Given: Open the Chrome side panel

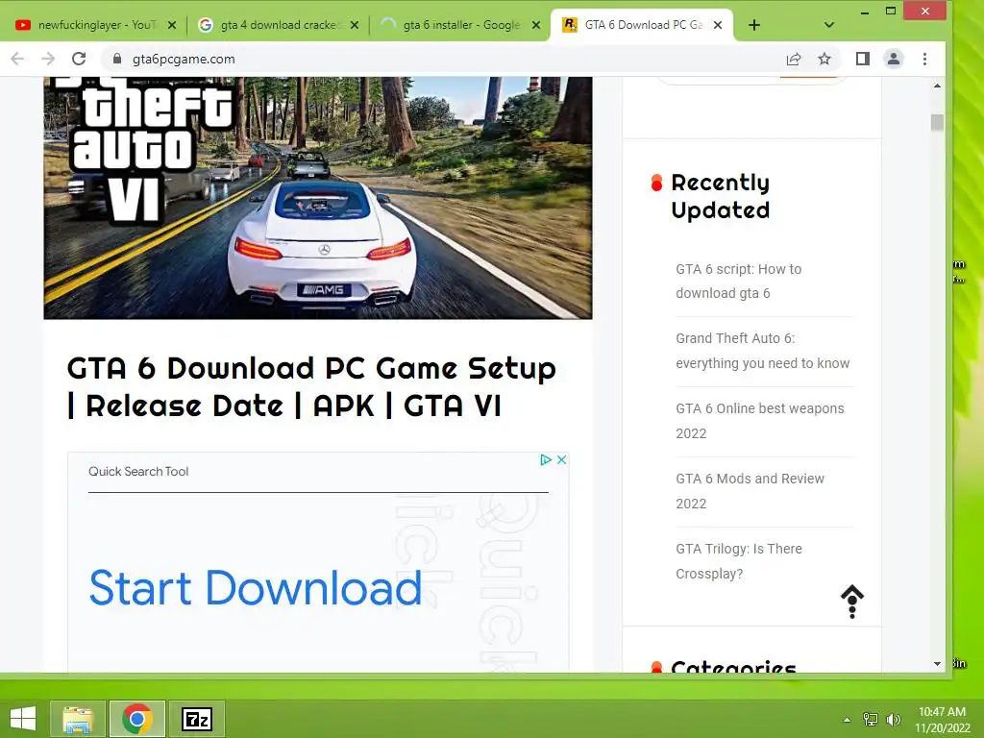Looking at the screenshot, I should pos(863,59).
